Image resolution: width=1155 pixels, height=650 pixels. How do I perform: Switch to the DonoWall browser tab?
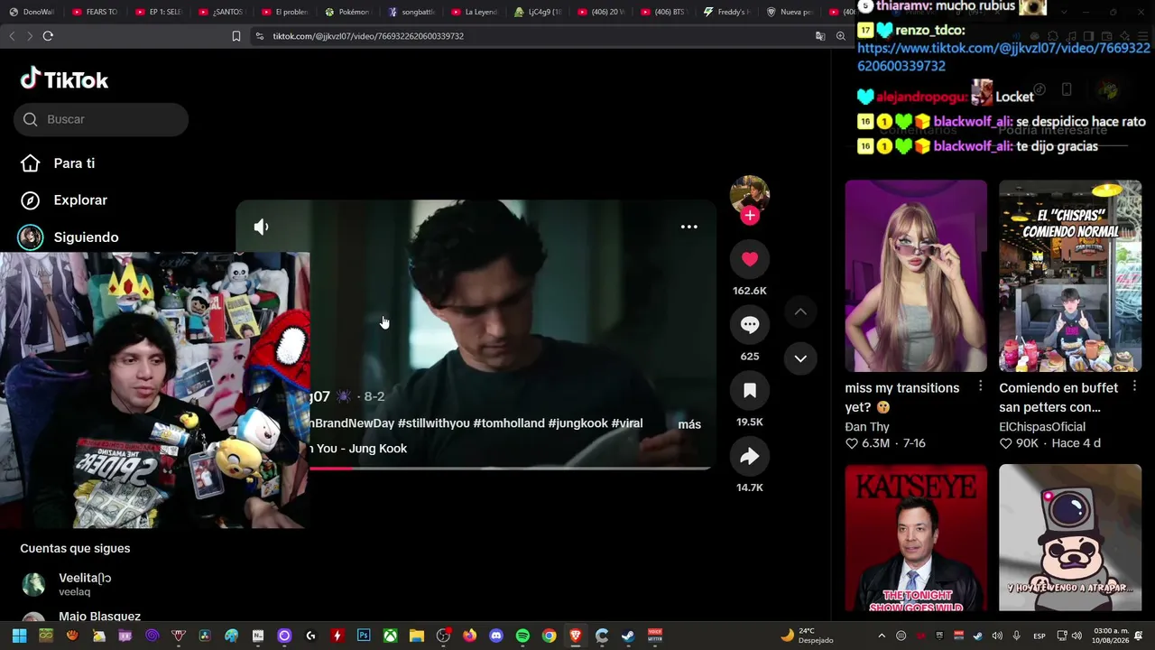tap(32, 12)
